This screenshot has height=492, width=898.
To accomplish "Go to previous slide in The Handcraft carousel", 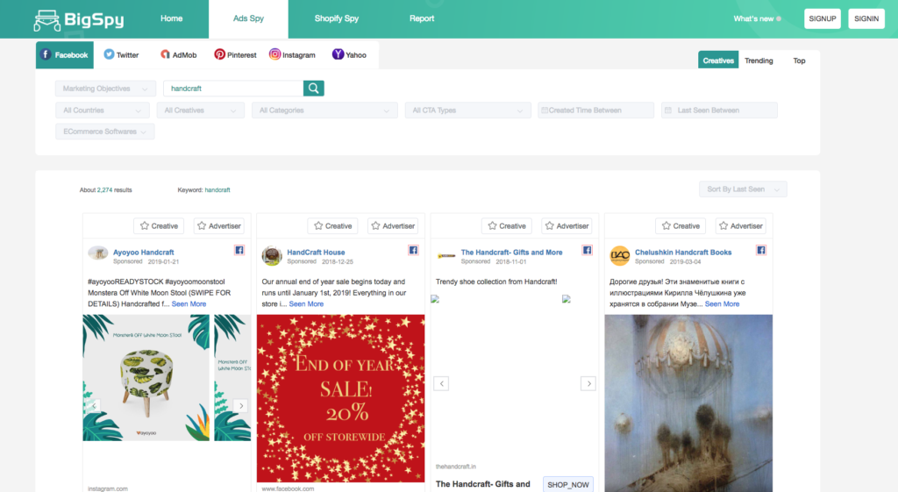I will click(x=441, y=383).
